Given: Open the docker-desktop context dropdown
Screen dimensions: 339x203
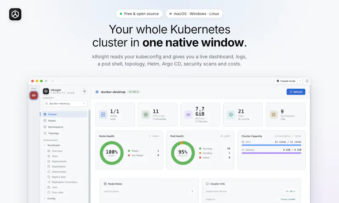Looking at the screenshot, I should [65, 103].
